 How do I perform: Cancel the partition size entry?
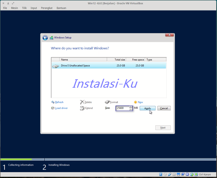(x=164, y=108)
